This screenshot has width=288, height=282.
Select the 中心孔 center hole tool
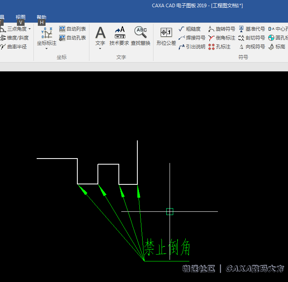pyautogui.click(x=278, y=29)
